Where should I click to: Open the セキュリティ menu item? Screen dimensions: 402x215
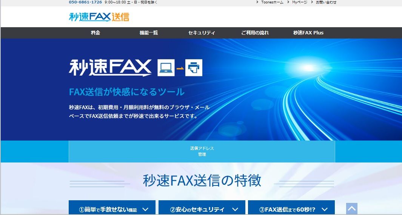tap(202, 33)
